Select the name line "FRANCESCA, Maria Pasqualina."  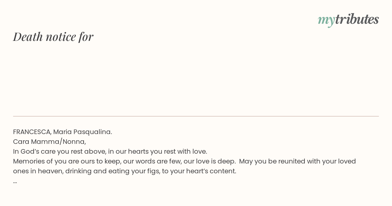(62, 132)
